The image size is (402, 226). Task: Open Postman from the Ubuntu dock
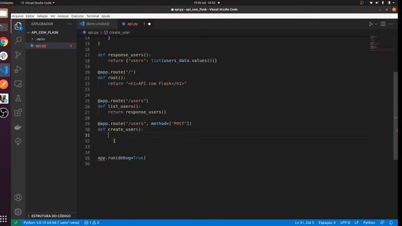4,84
